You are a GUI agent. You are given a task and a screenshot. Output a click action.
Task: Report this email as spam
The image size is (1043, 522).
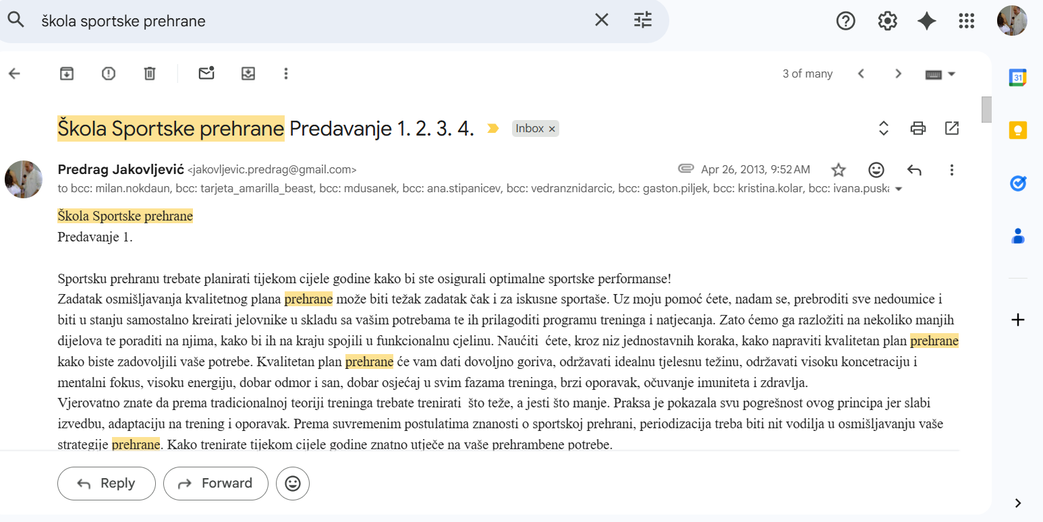pos(108,74)
